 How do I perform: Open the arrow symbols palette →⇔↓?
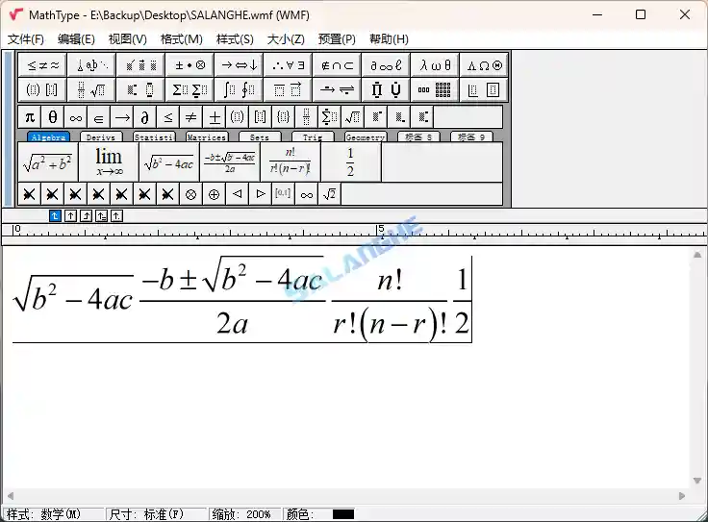[x=239, y=65]
